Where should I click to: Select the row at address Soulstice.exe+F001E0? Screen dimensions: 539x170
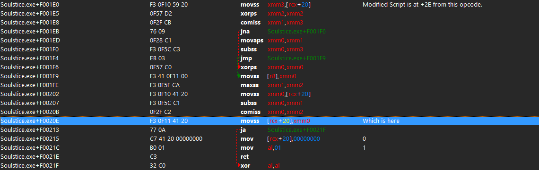269,5
